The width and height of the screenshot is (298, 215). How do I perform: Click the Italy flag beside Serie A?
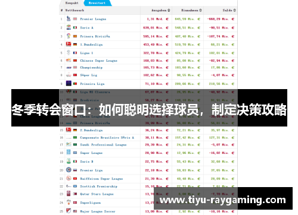coord(75,27)
